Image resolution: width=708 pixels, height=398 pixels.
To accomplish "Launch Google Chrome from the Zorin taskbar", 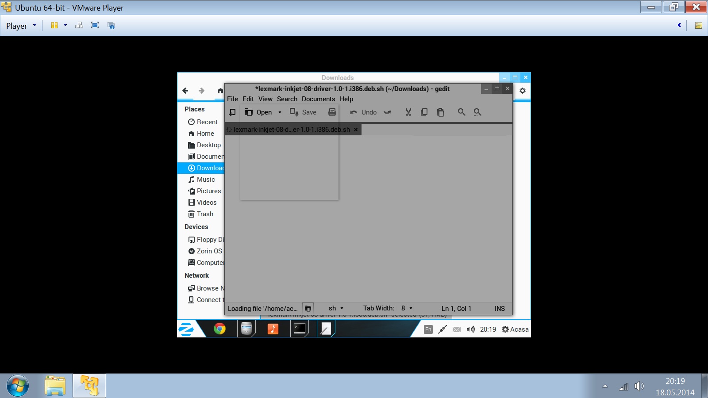I will pyautogui.click(x=219, y=329).
